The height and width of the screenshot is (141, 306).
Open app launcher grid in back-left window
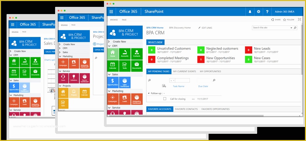(13, 24)
